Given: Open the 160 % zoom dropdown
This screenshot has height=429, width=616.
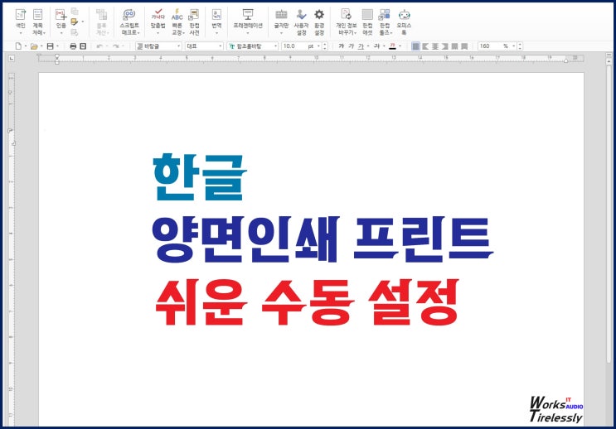Looking at the screenshot, I should coord(513,46).
